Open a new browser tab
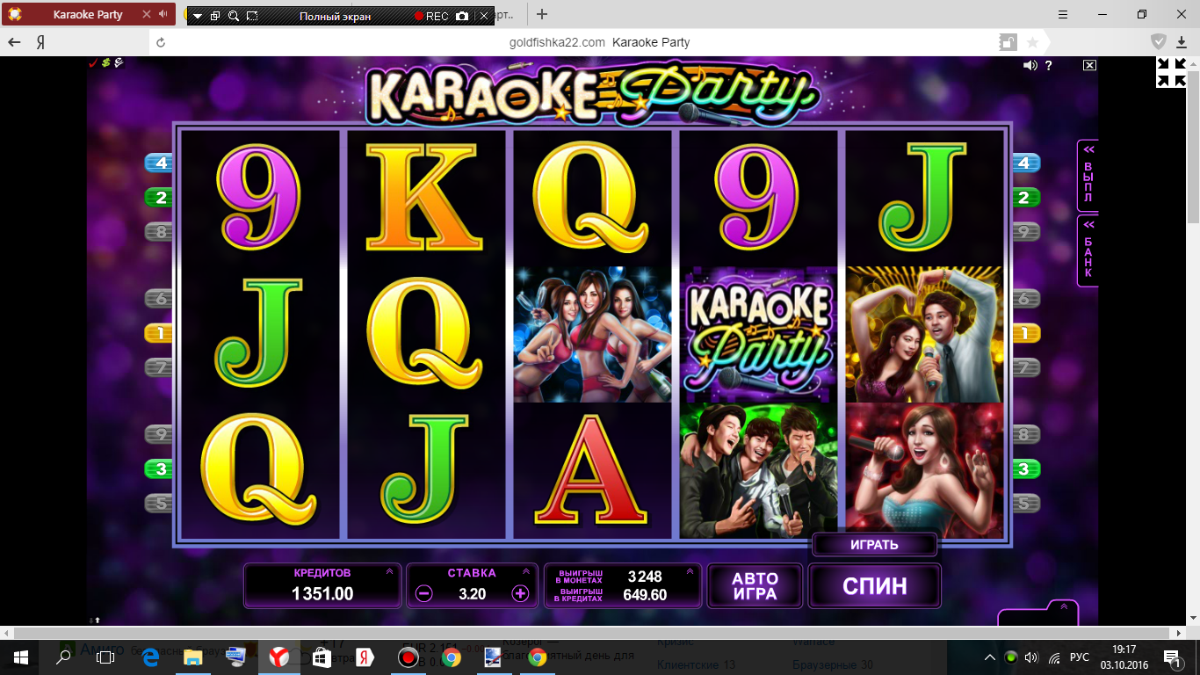Viewport: 1200px width, 675px height. coord(542,14)
